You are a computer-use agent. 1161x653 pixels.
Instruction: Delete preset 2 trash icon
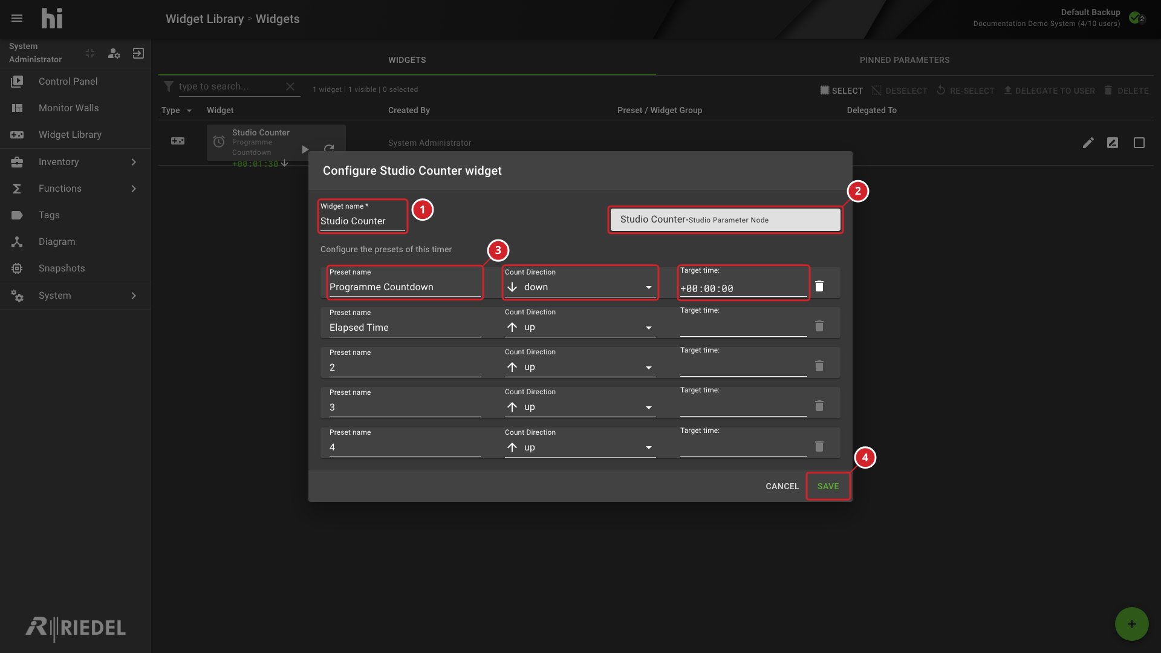coord(819,366)
